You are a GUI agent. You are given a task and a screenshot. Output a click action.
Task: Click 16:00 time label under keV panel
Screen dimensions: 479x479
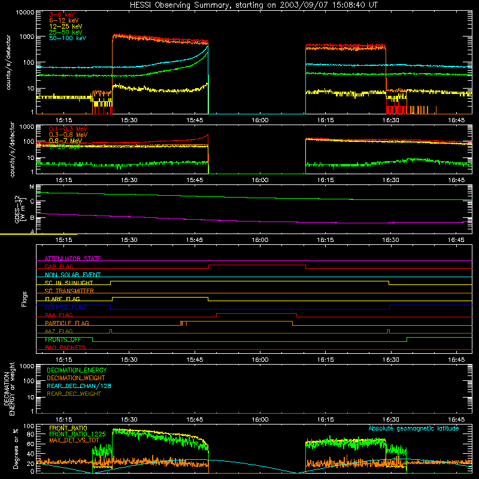pyautogui.click(x=260, y=120)
